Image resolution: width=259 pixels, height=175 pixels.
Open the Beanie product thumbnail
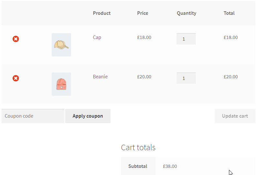(61, 84)
